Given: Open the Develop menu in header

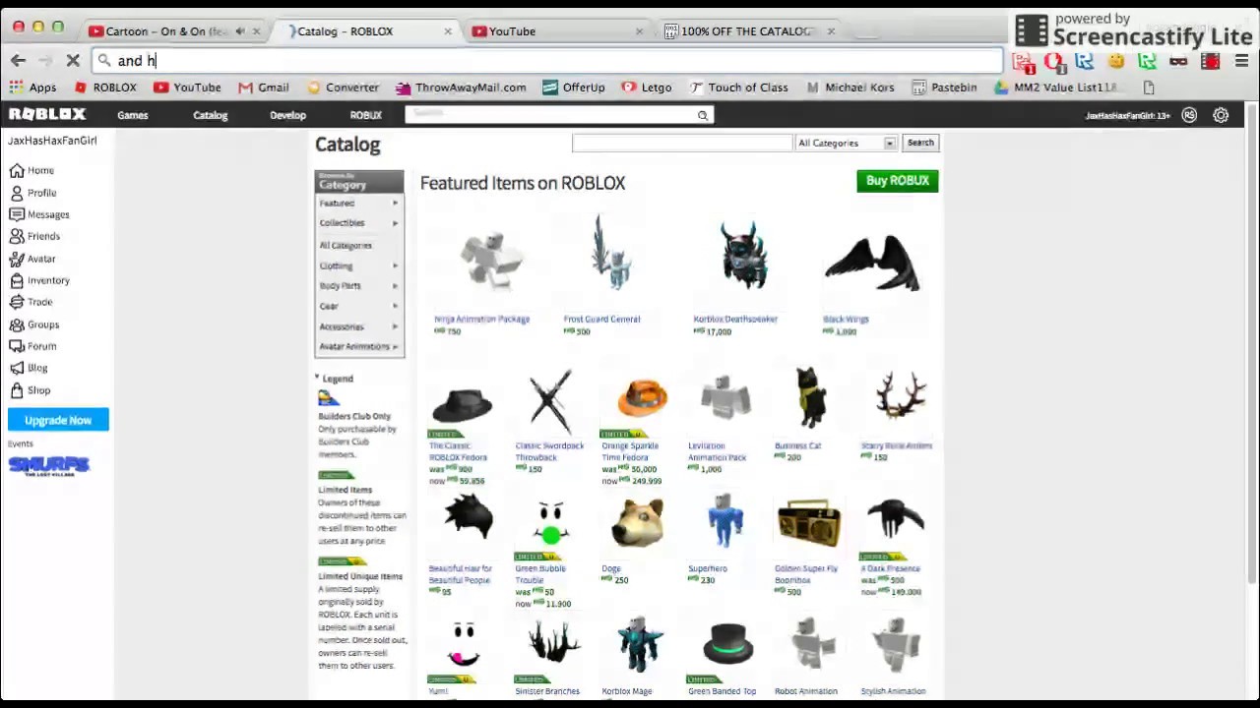Looking at the screenshot, I should pos(288,115).
